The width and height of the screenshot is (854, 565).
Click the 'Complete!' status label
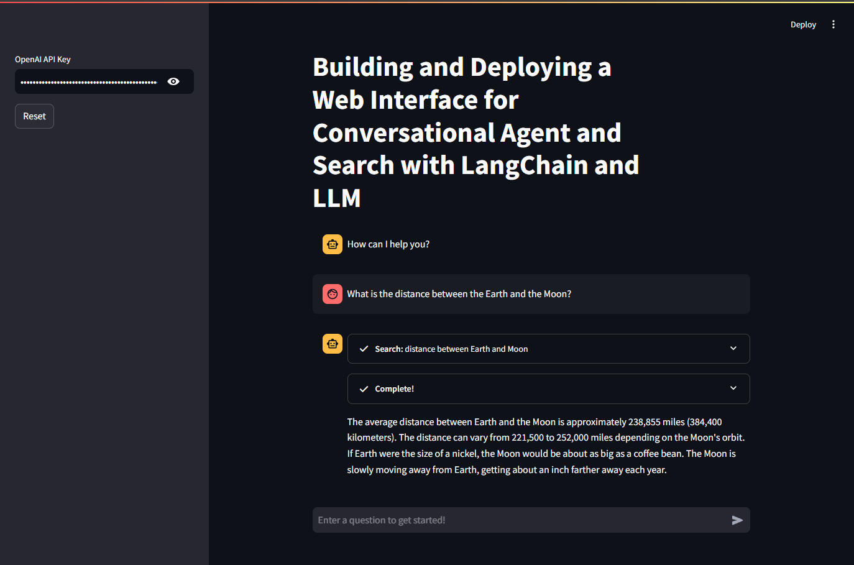coord(394,389)
